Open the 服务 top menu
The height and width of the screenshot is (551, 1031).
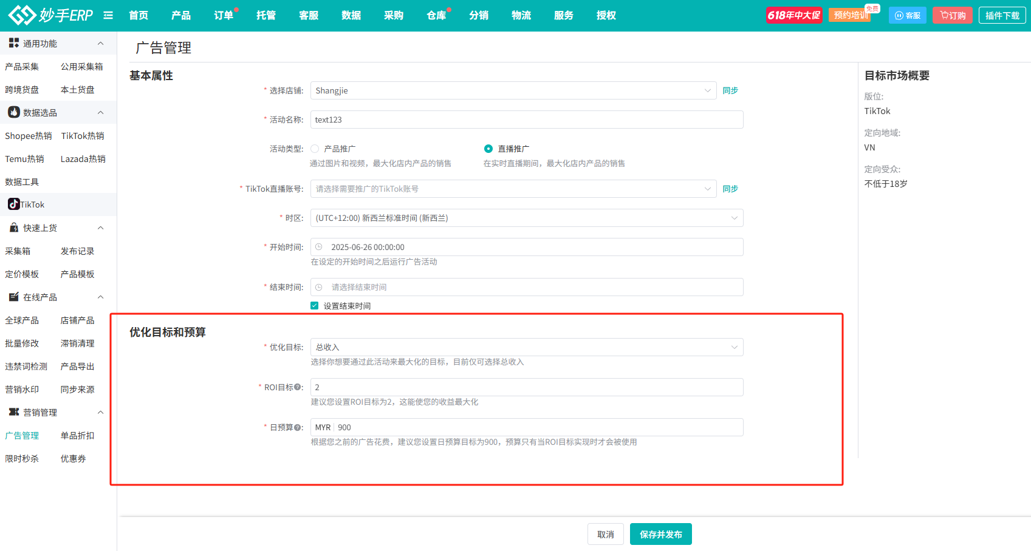[x=564, y=15]
